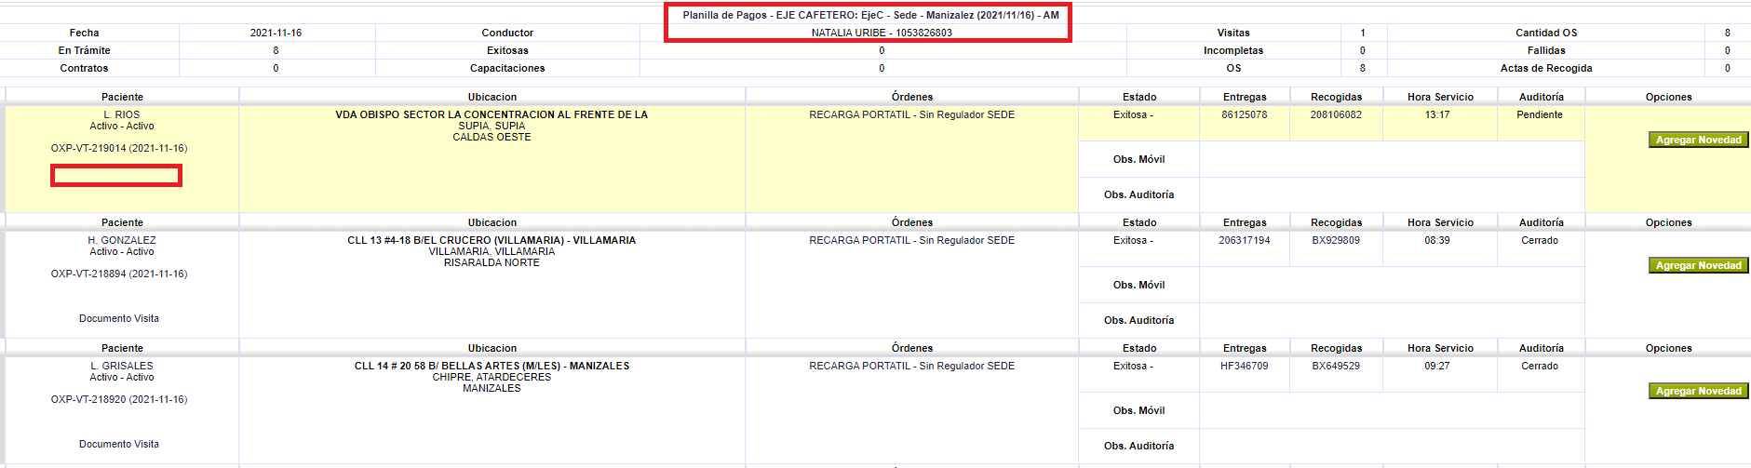Click Obs. Móvil field for L. RIOS
The width and height of the screenshot is (1751, 468).
pyautogui.click(x=1392, y=159)
